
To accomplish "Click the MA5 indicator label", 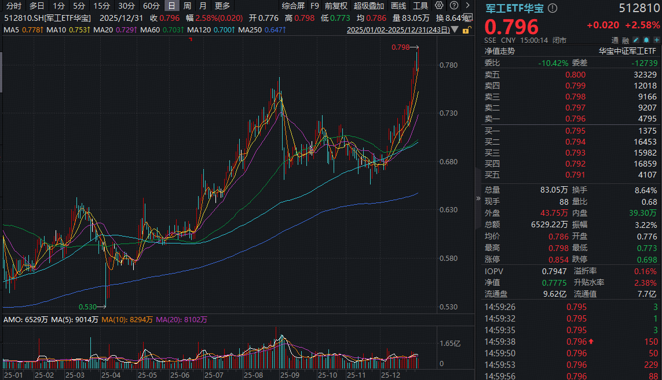I will point(12,29).
